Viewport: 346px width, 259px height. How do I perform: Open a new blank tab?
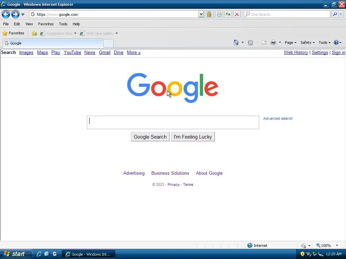tap(108, 44)
